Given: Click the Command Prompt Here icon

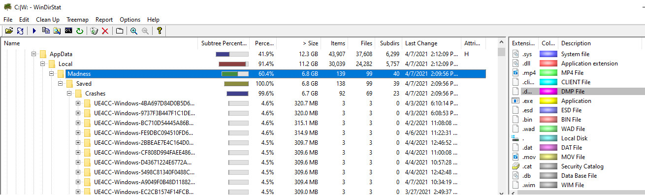Looking at the screenshot, I should tap(68, 31).
